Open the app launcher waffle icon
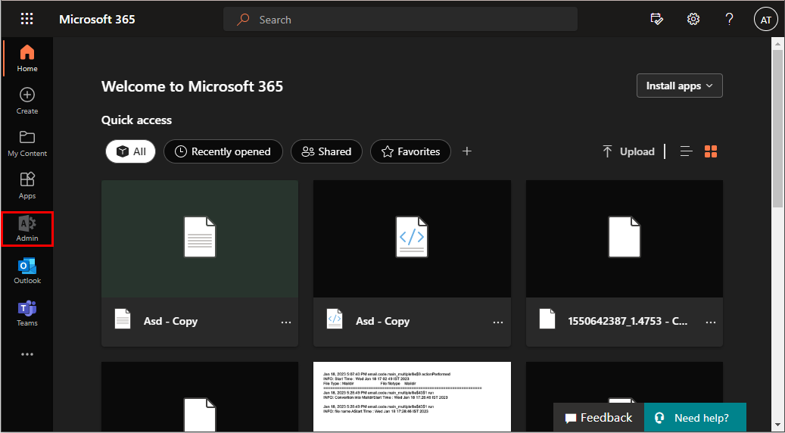The image size is (785, 433). [x=26, y=19]
